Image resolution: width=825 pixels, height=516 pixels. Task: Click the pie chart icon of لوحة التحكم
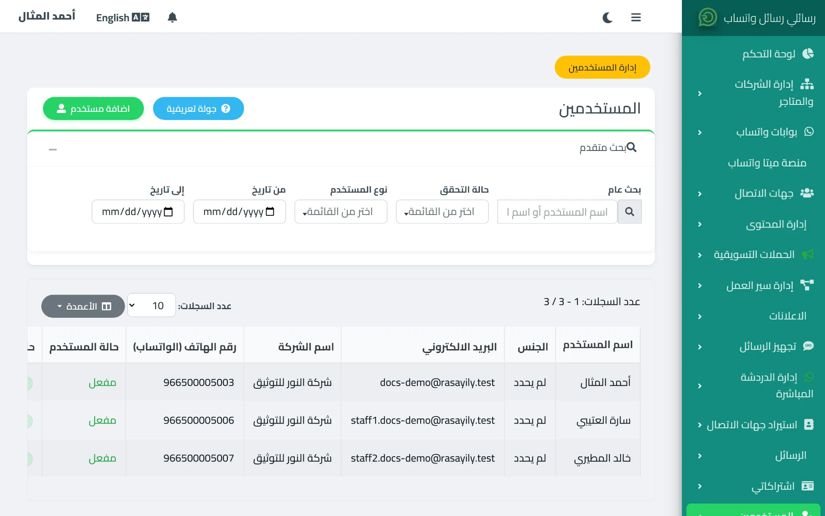click(808, 53)
